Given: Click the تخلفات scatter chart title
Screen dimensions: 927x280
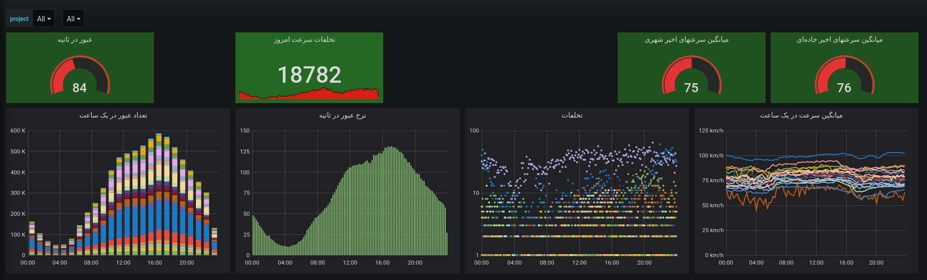Looking at the screenshot, I should click(x=572, y=116).
